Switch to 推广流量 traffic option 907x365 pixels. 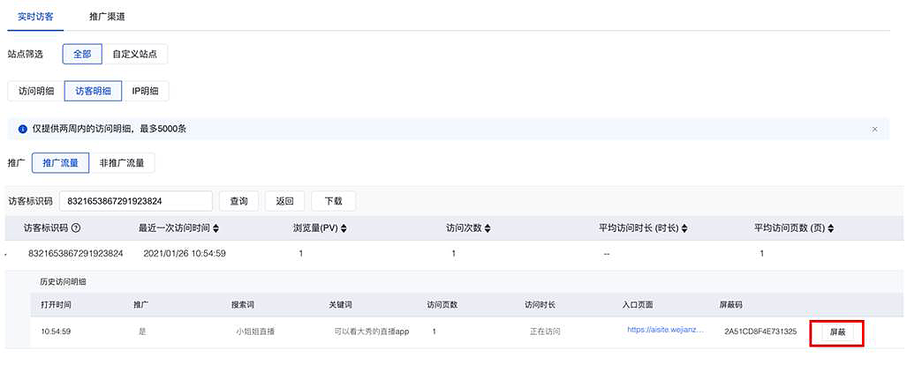pos(60,162)
